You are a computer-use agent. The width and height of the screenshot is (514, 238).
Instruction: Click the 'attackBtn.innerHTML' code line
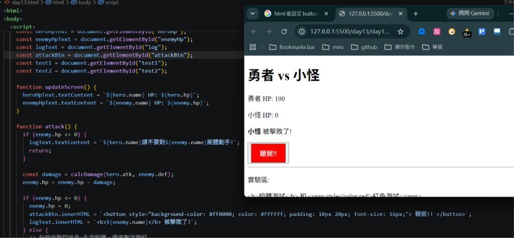250,214
